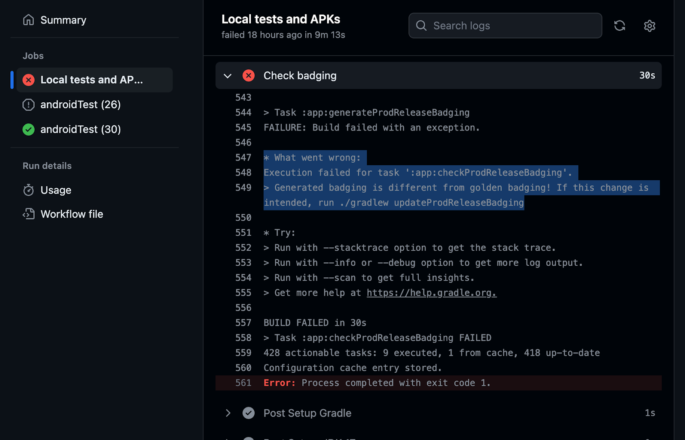This screenshot has height=440, width=685.
Task: Select log line number 561
Action: click(243, 383)
